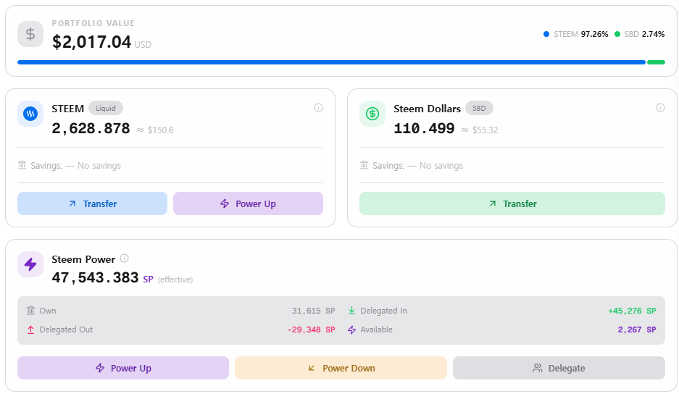
Task: Click the Delegated In amount
Action: (x=631, y=311)
